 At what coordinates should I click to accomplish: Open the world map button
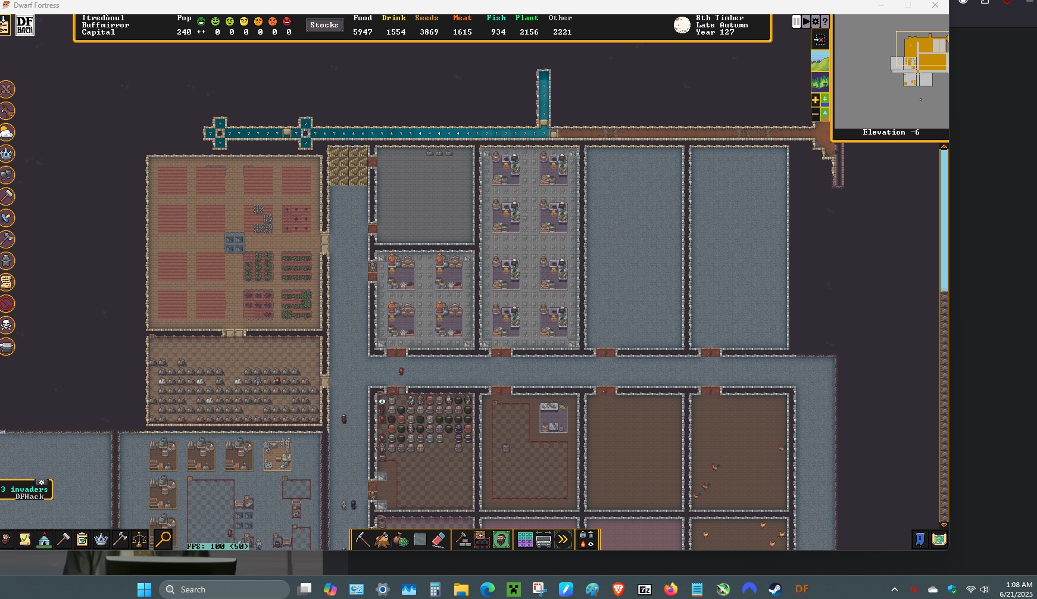pos(939,539)
